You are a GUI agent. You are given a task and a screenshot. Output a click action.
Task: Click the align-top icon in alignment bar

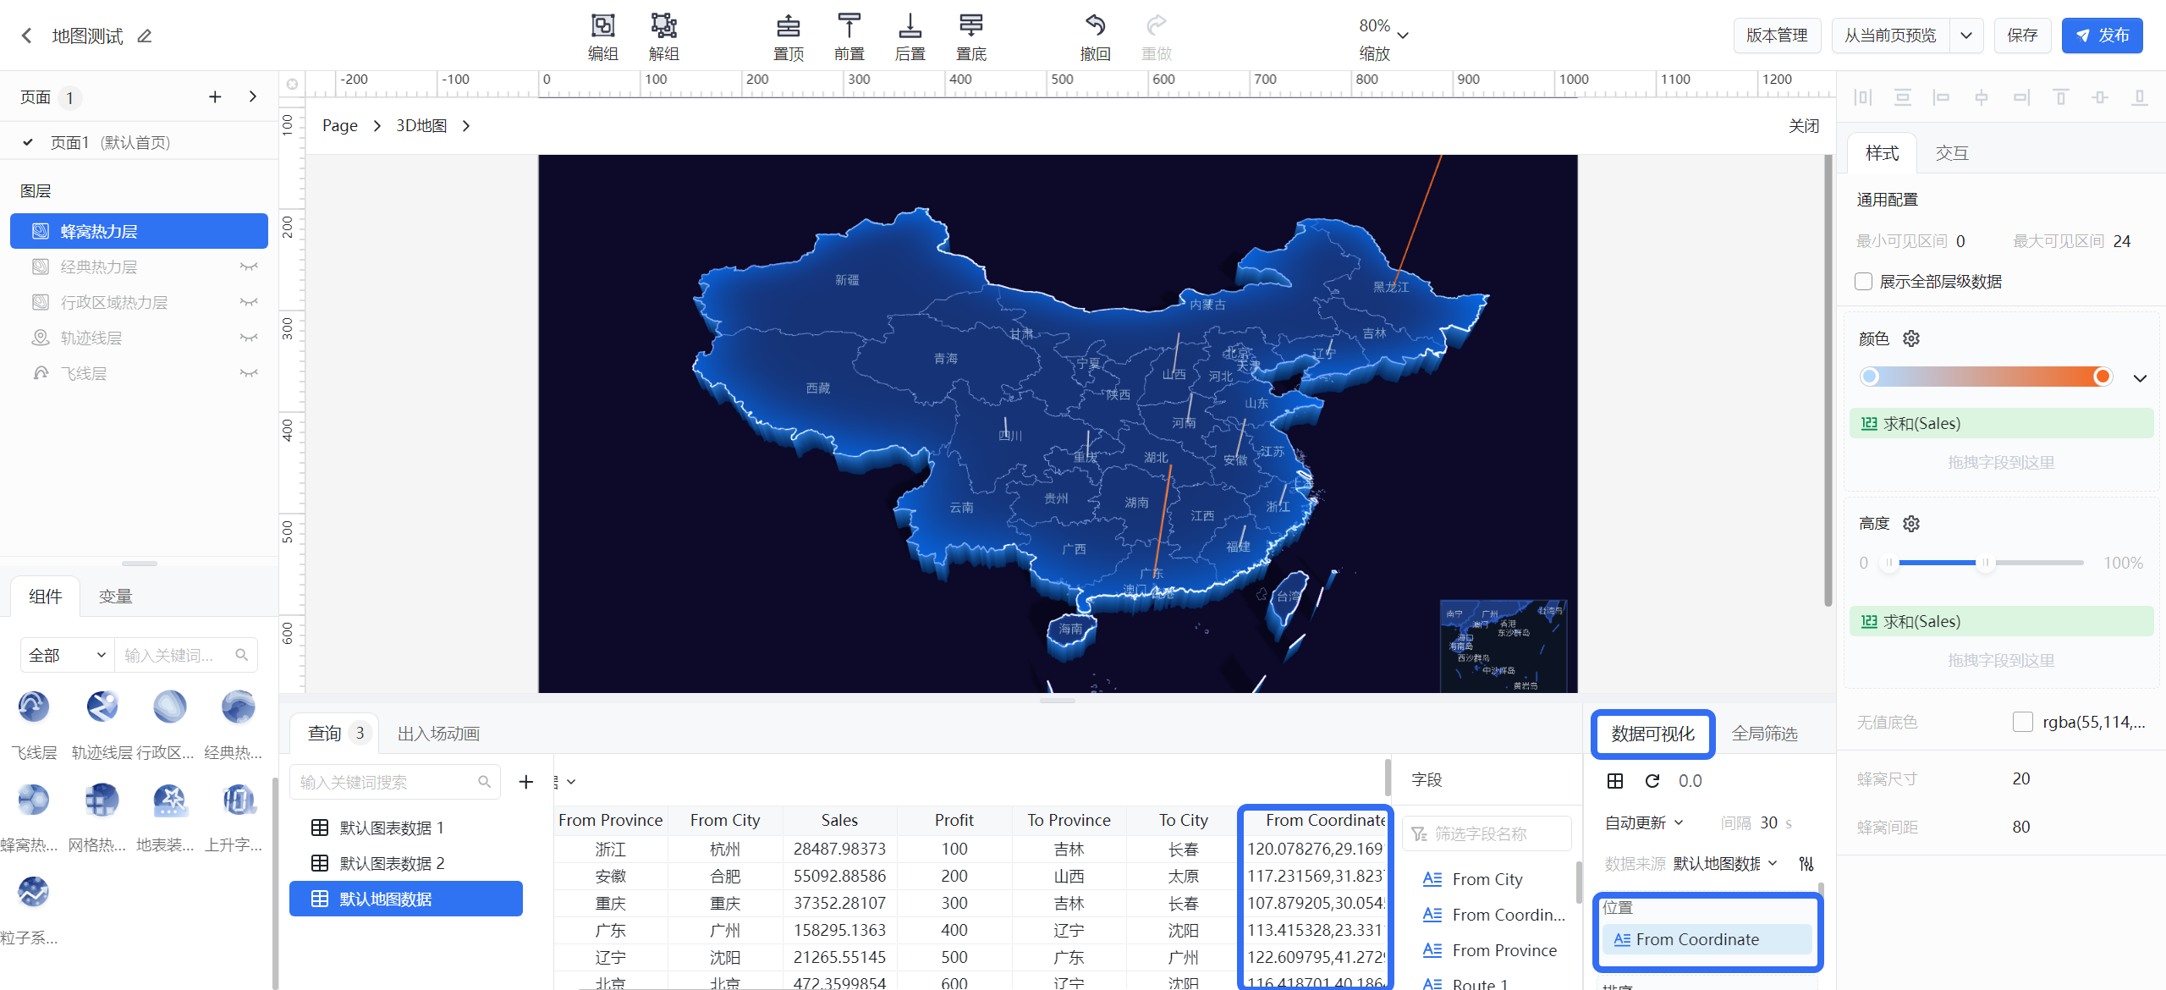[x=2060, y=97]
